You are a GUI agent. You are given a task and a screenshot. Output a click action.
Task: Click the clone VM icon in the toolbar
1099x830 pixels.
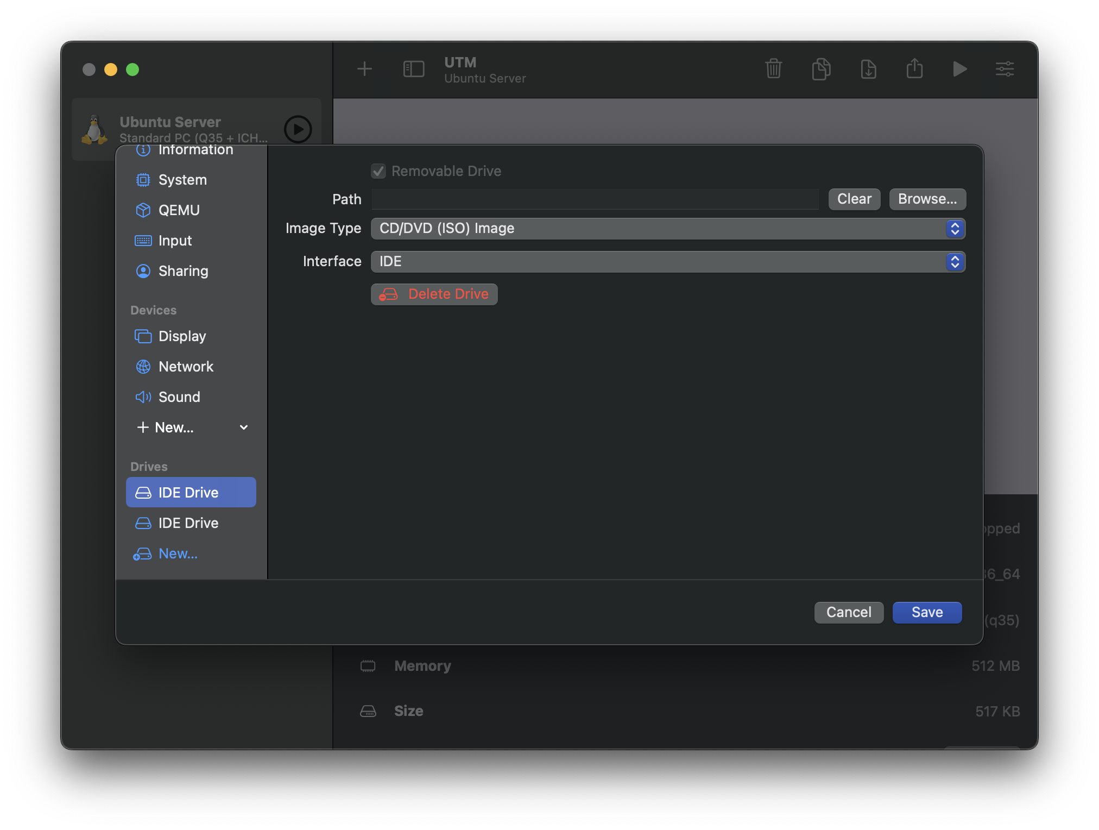821,69
